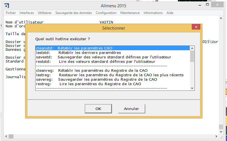This screenshot has height=141, width=227.
Task: Click main window horizontal scroll left arrow
Action: coord(6,136)
